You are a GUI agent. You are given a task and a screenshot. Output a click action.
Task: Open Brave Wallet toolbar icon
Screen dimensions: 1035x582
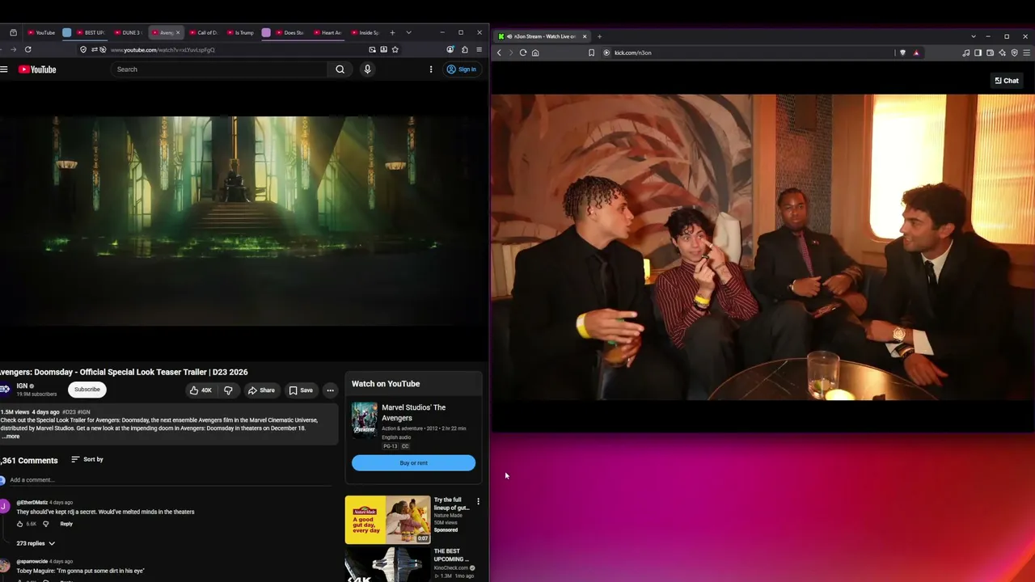tap(990, 53)
